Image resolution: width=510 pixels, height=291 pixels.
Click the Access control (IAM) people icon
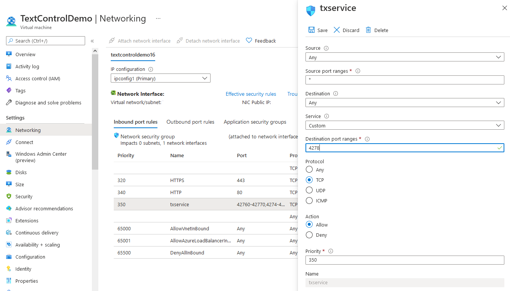(9, 78)
